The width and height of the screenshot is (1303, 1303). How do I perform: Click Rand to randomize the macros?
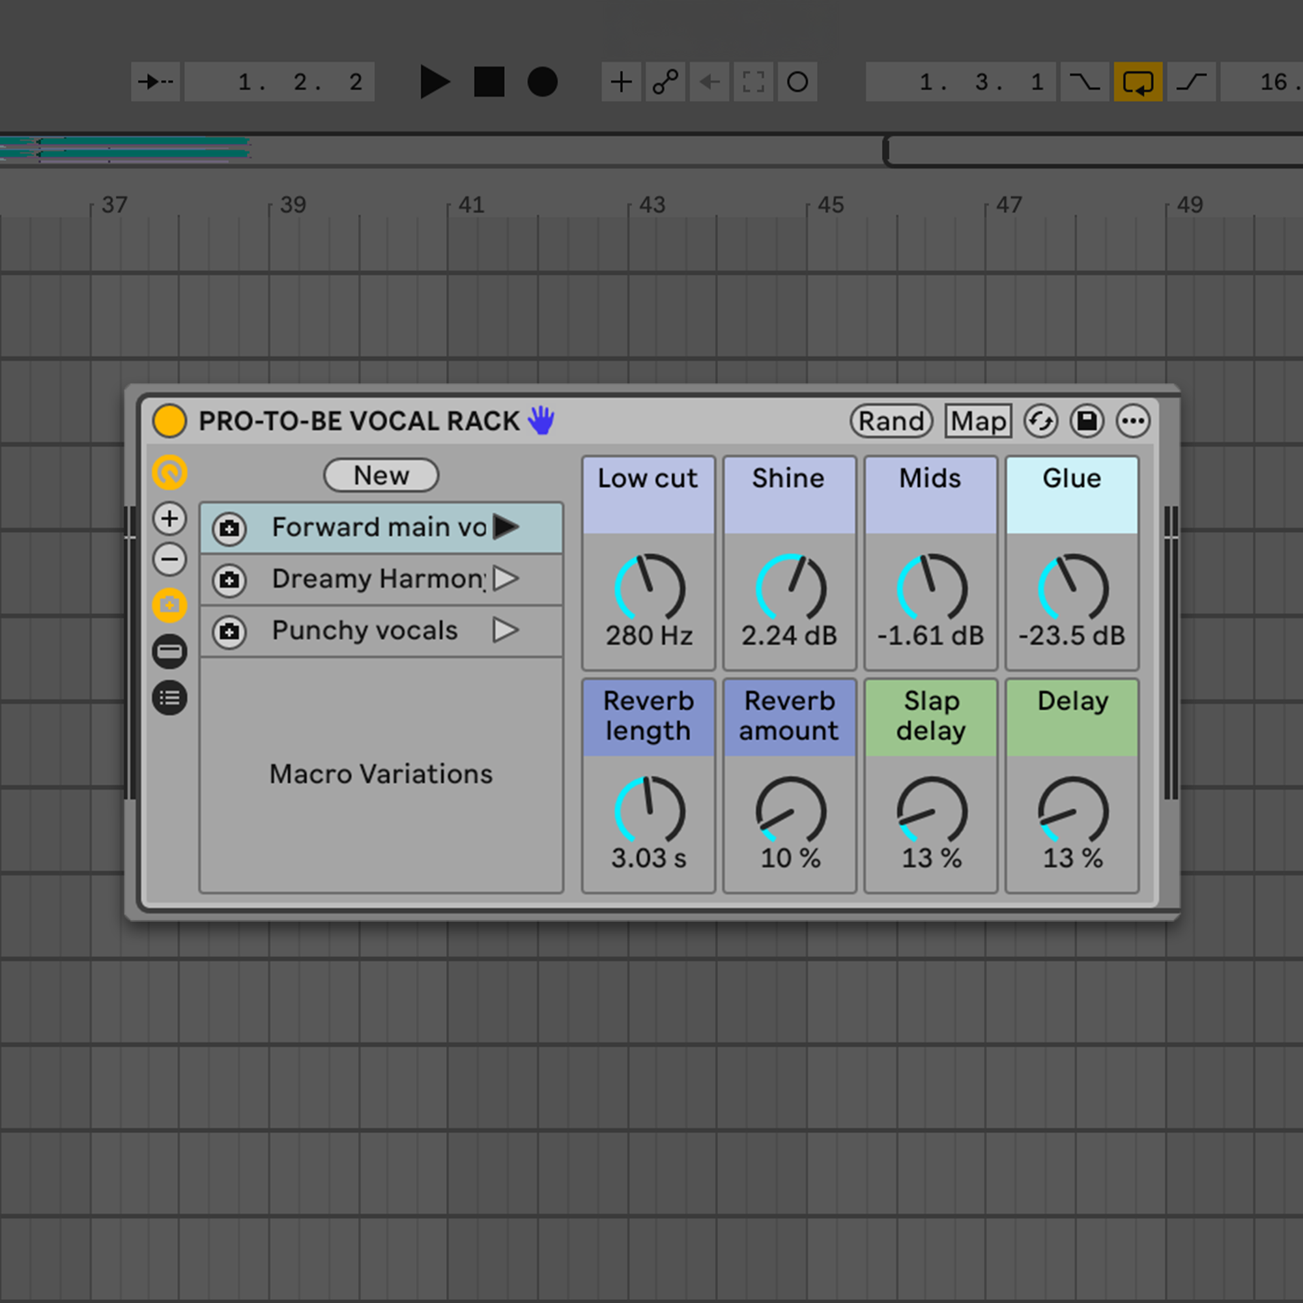892,421
